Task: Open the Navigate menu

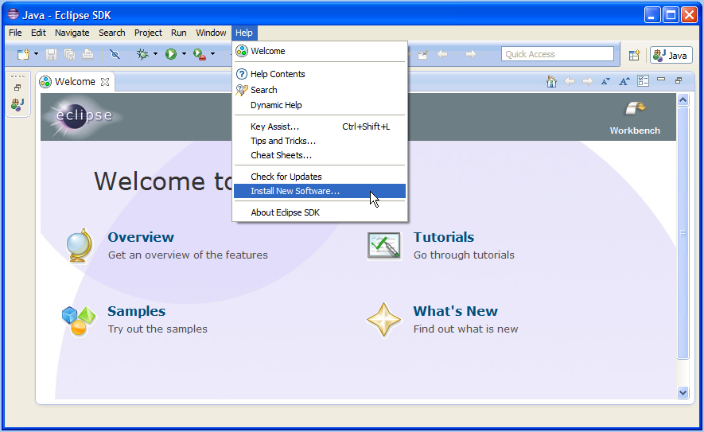Action: (72, 33)
